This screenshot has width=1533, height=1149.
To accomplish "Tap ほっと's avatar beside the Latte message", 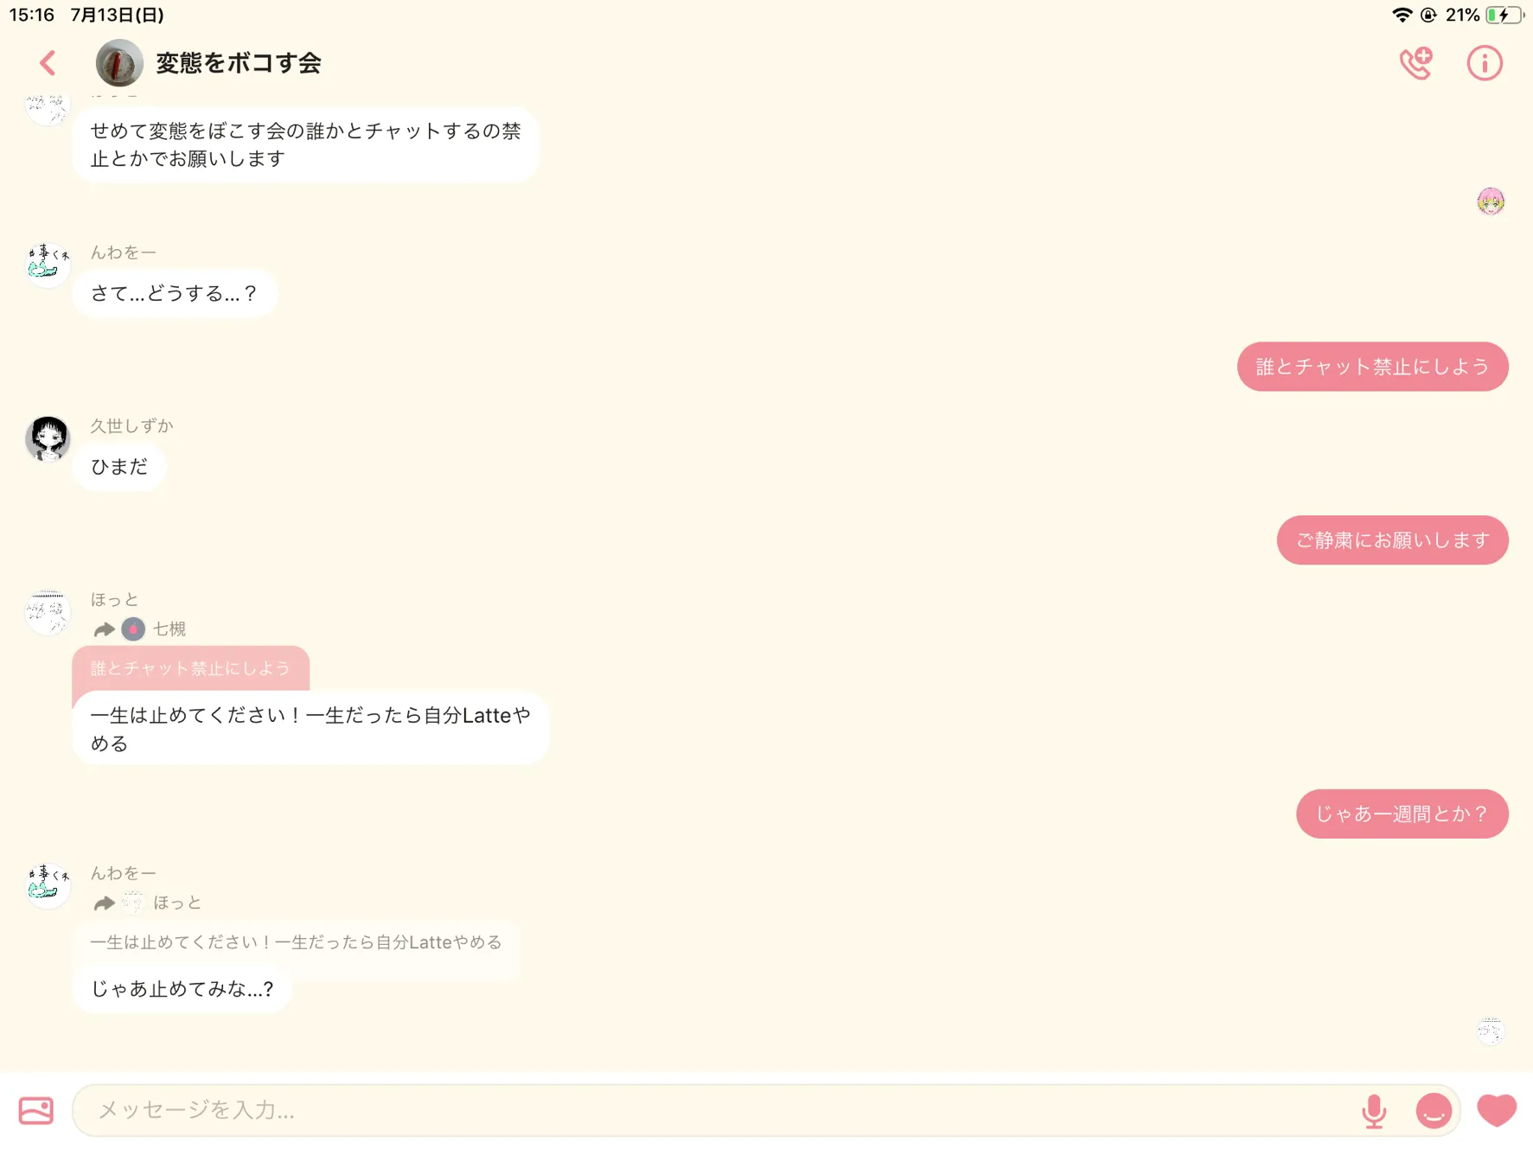I will (x=48, y=612).
